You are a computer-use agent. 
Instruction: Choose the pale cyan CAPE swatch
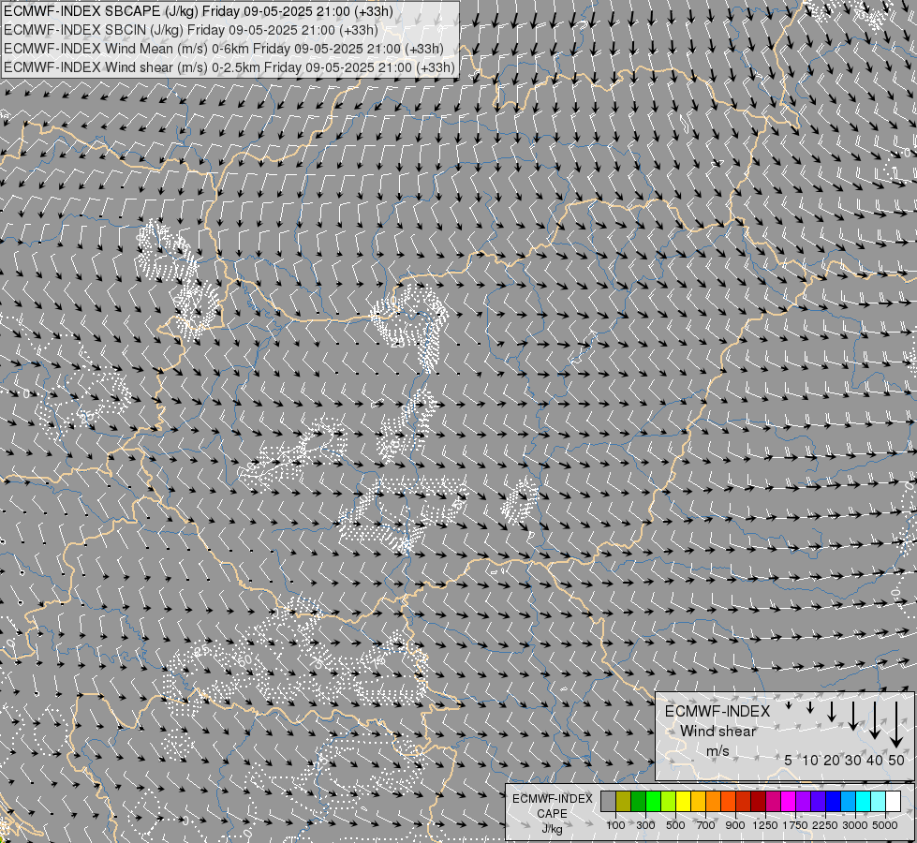coord(879,802)
